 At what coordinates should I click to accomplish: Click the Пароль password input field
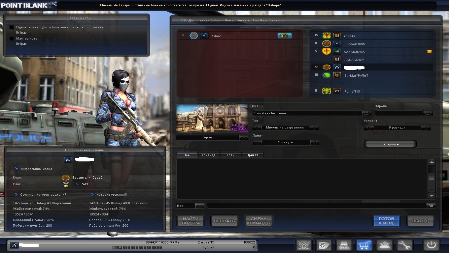[399, 113]
